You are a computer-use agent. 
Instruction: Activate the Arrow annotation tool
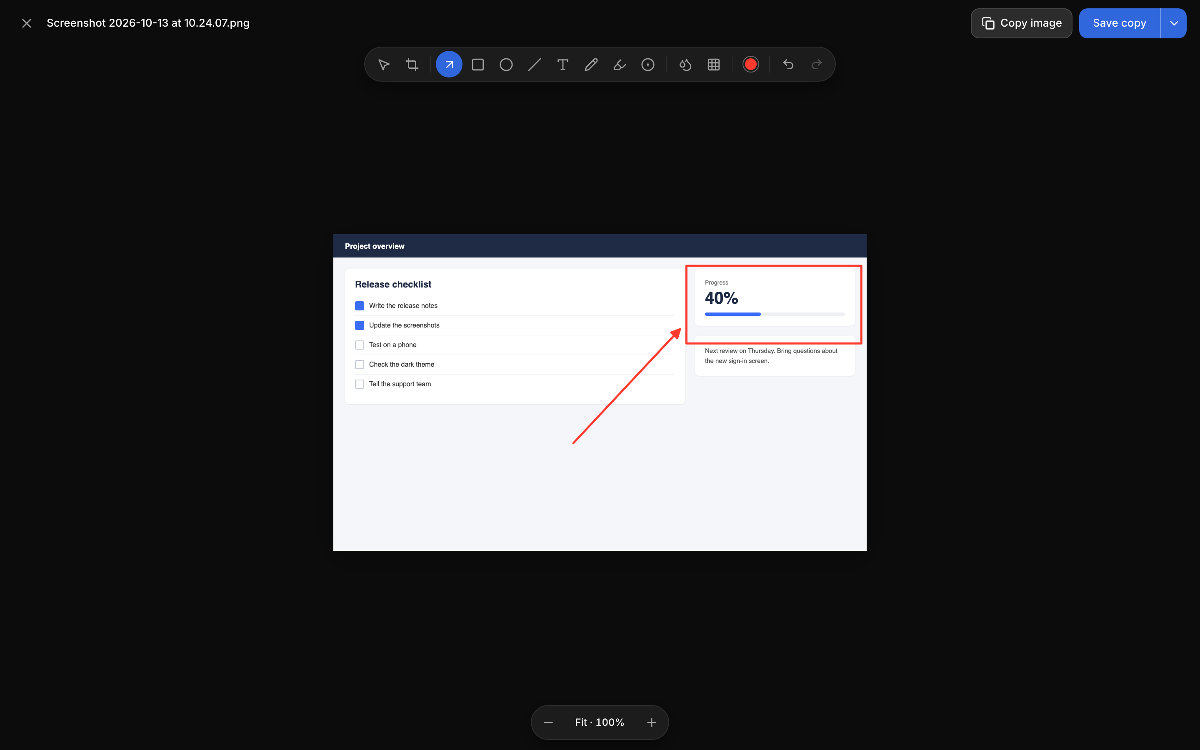449,65
